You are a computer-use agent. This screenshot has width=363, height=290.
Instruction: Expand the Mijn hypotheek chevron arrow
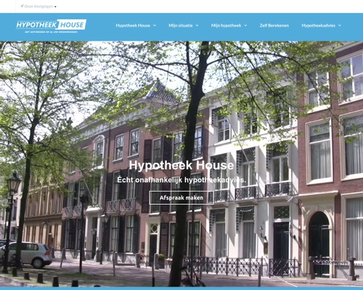pyautogui.click(x=245, y=26)
